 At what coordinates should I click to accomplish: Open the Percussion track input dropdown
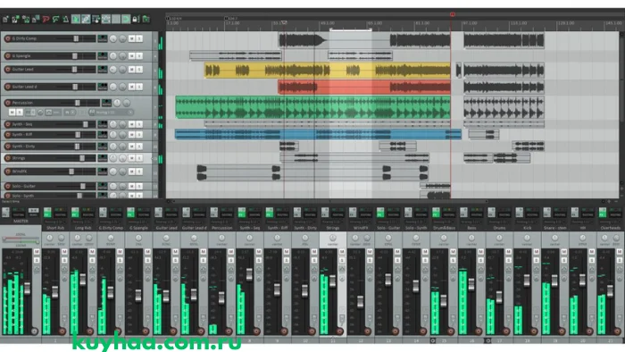click(112, 113)
